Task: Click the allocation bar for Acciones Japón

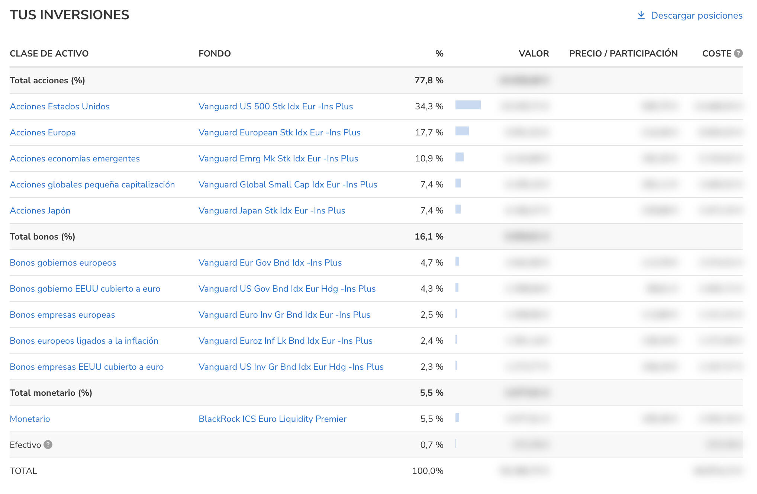Action: click(458, 209)
